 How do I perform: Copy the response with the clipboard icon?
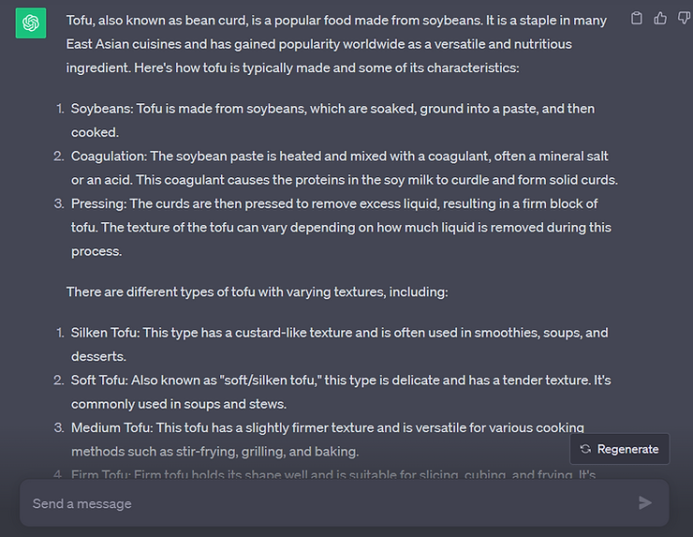(638, 18)
